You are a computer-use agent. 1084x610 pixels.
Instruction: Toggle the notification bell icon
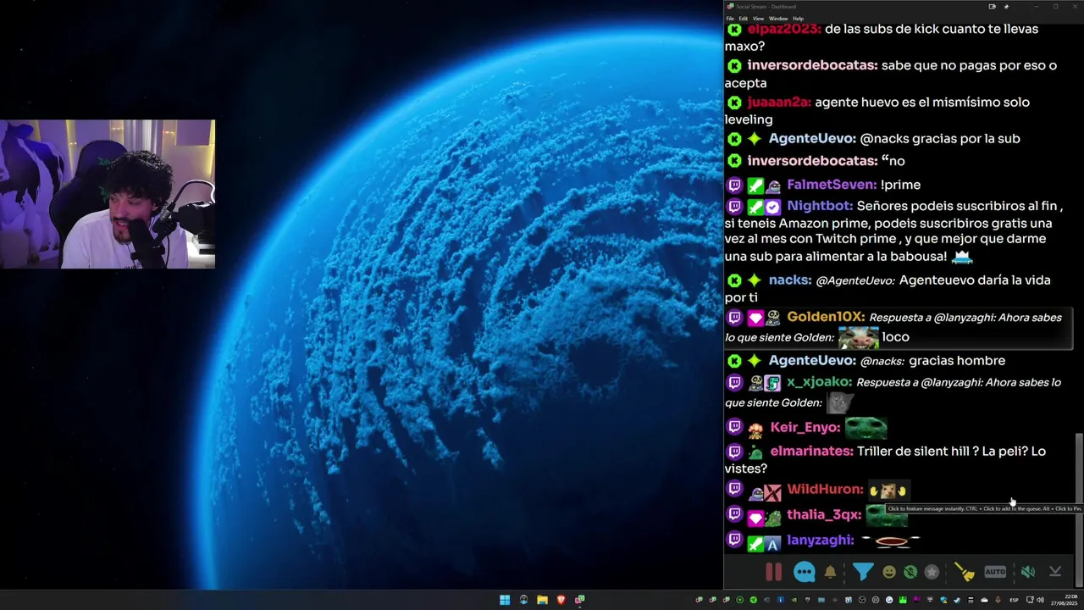tap(830, 572)
